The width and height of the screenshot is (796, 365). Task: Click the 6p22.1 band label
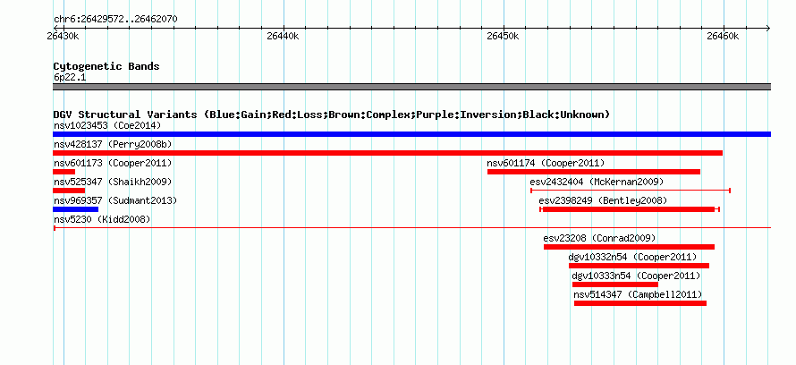point(70,77)
